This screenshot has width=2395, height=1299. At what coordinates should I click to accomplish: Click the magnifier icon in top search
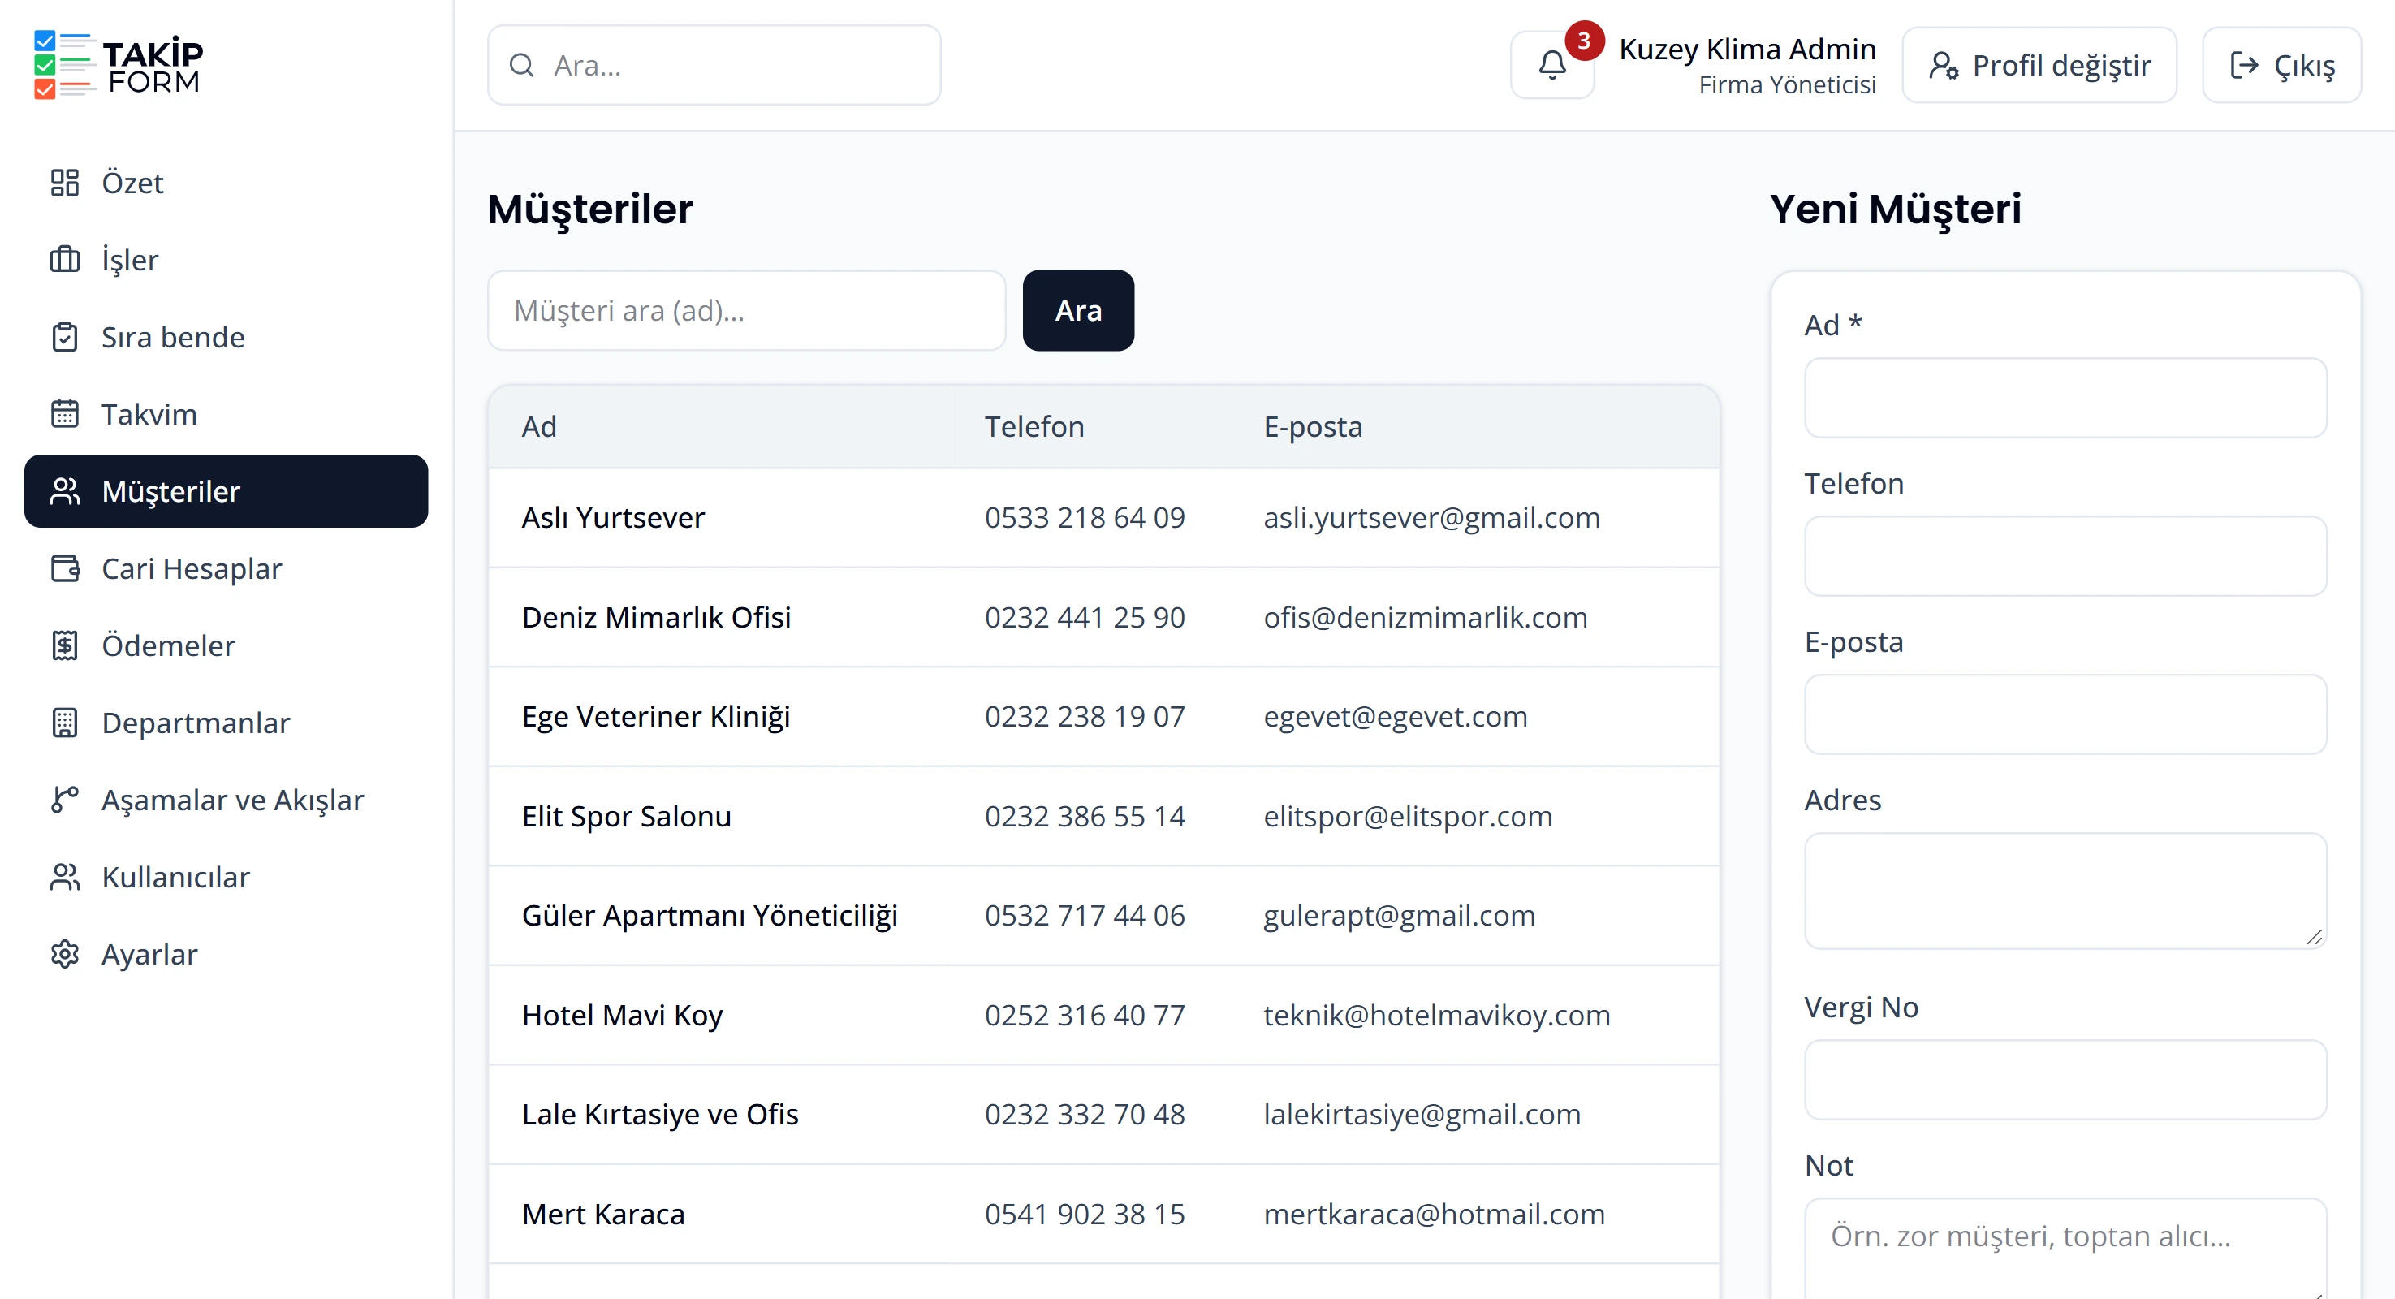[x=521, y=65]
